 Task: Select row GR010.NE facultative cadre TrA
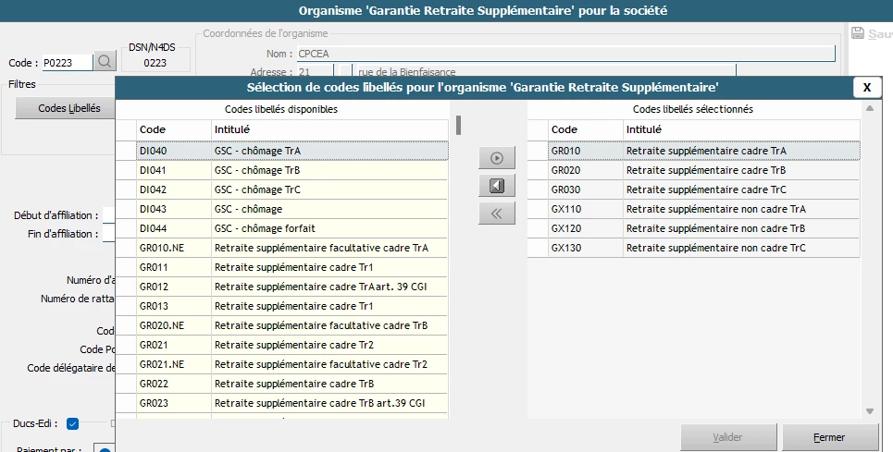tap(292, 248)
